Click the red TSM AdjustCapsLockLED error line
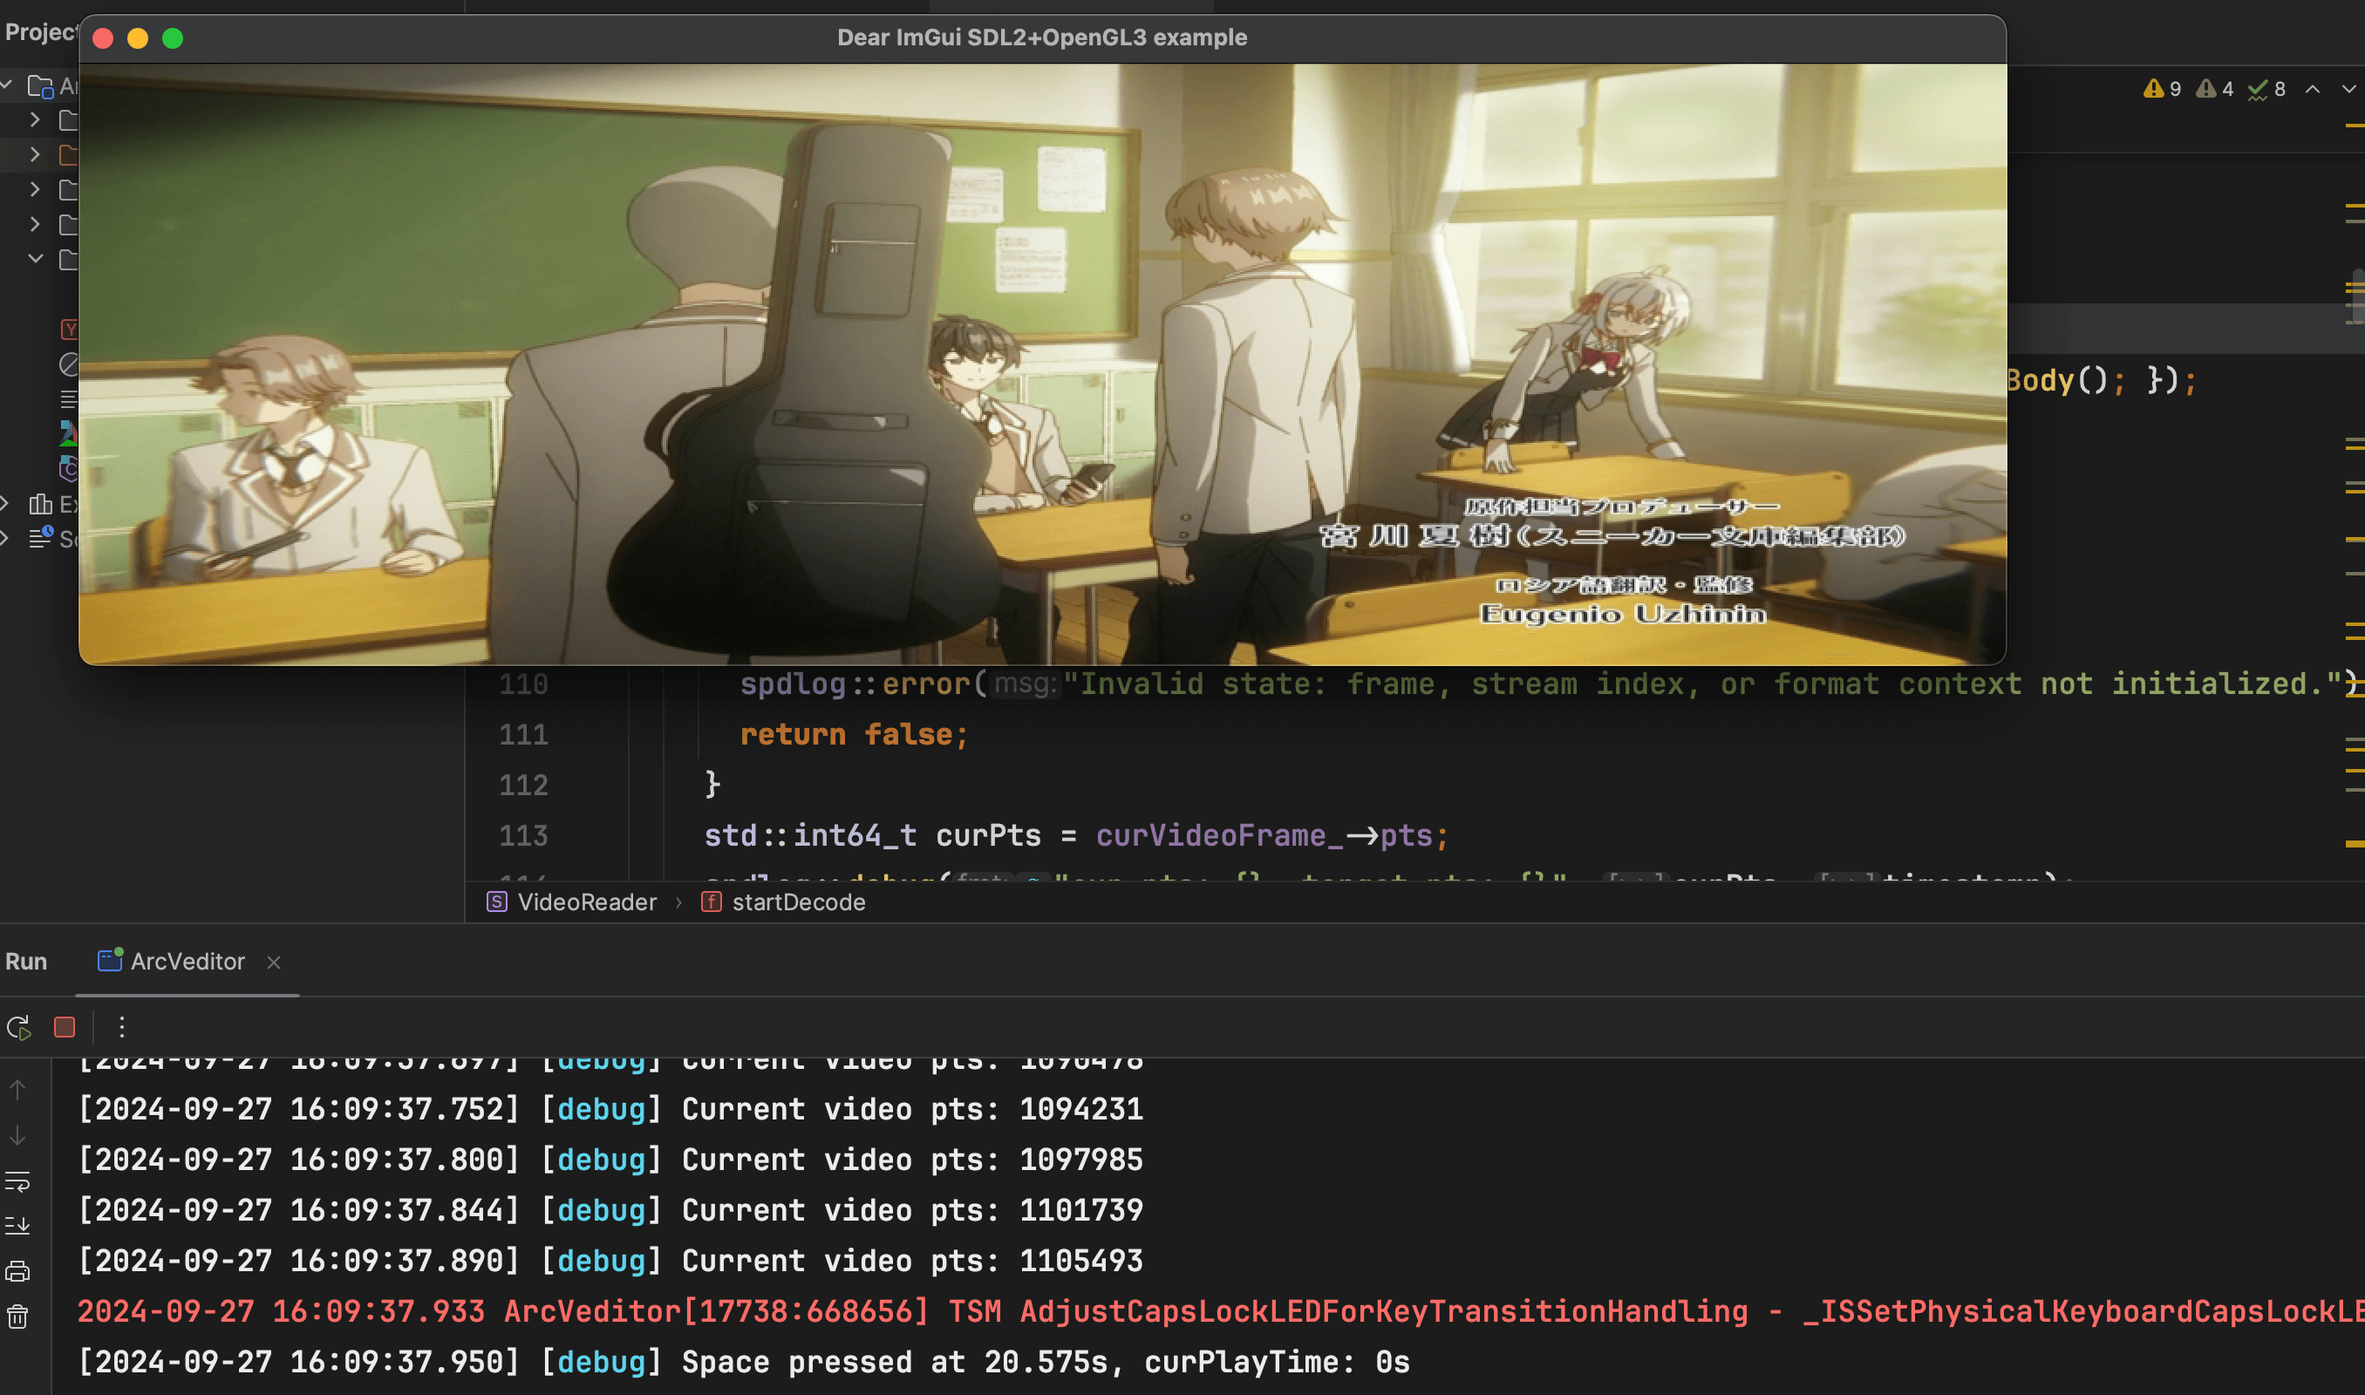2365x1395 pixels. (x=1220, y=1311)
